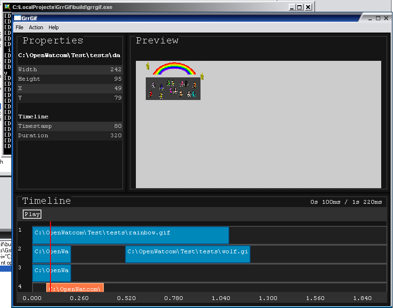
Task: Open the Action menu
Action: (36, 28)
